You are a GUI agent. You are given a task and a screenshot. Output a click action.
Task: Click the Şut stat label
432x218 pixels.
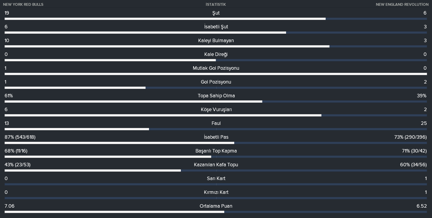tap(216, 13)
